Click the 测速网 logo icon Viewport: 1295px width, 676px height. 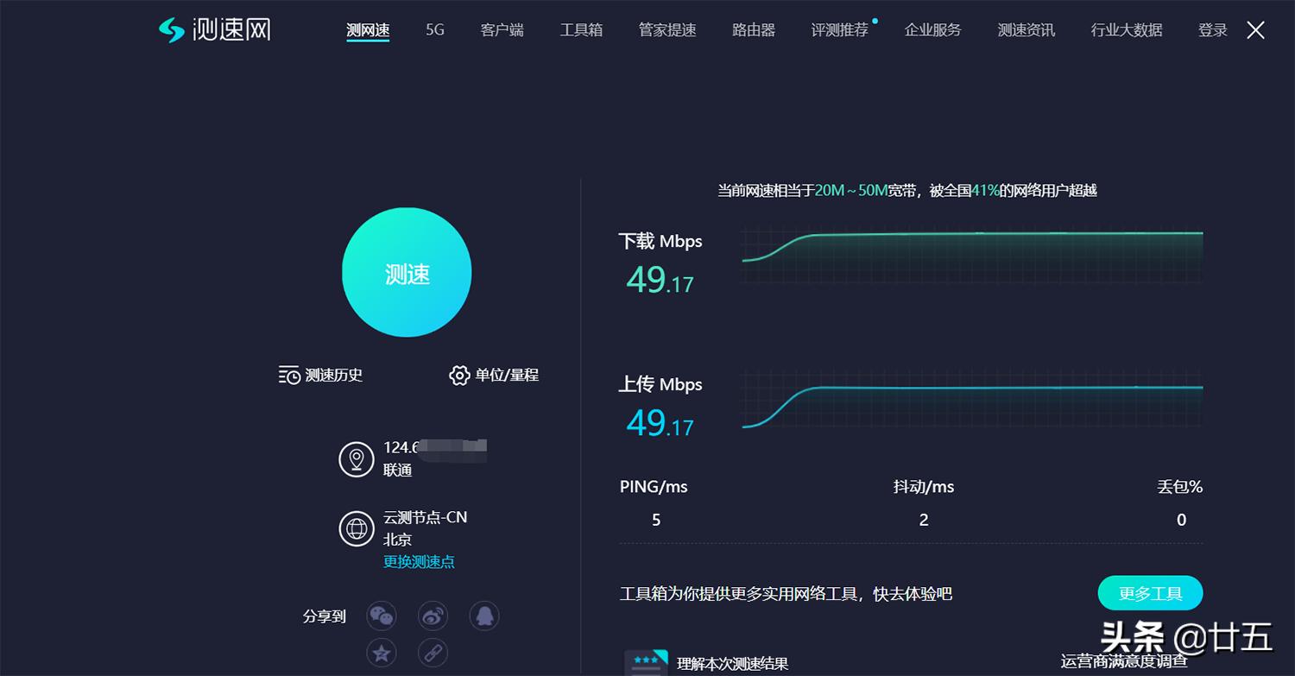(171, 29)
